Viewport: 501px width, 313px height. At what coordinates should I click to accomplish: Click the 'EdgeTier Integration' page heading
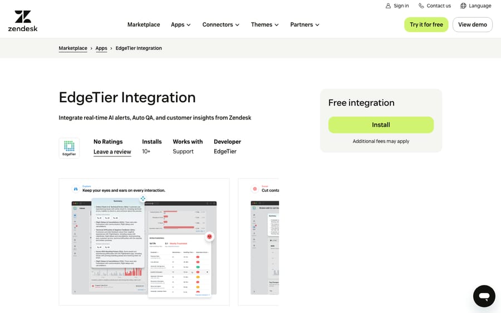(x=127, y=97)
